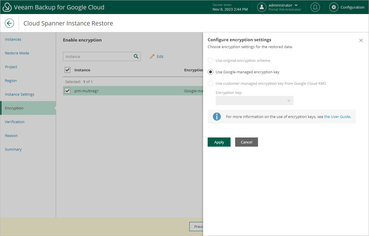This screenshot has height=236, width=369.
Task: Click the Encryption column header
Action: (x=194, y=70)
